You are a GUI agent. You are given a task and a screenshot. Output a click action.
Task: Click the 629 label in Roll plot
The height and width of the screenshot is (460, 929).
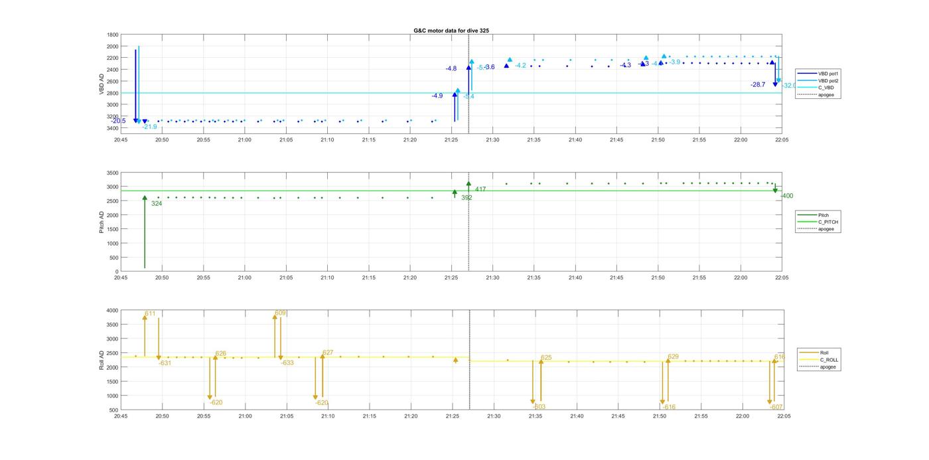673,356
